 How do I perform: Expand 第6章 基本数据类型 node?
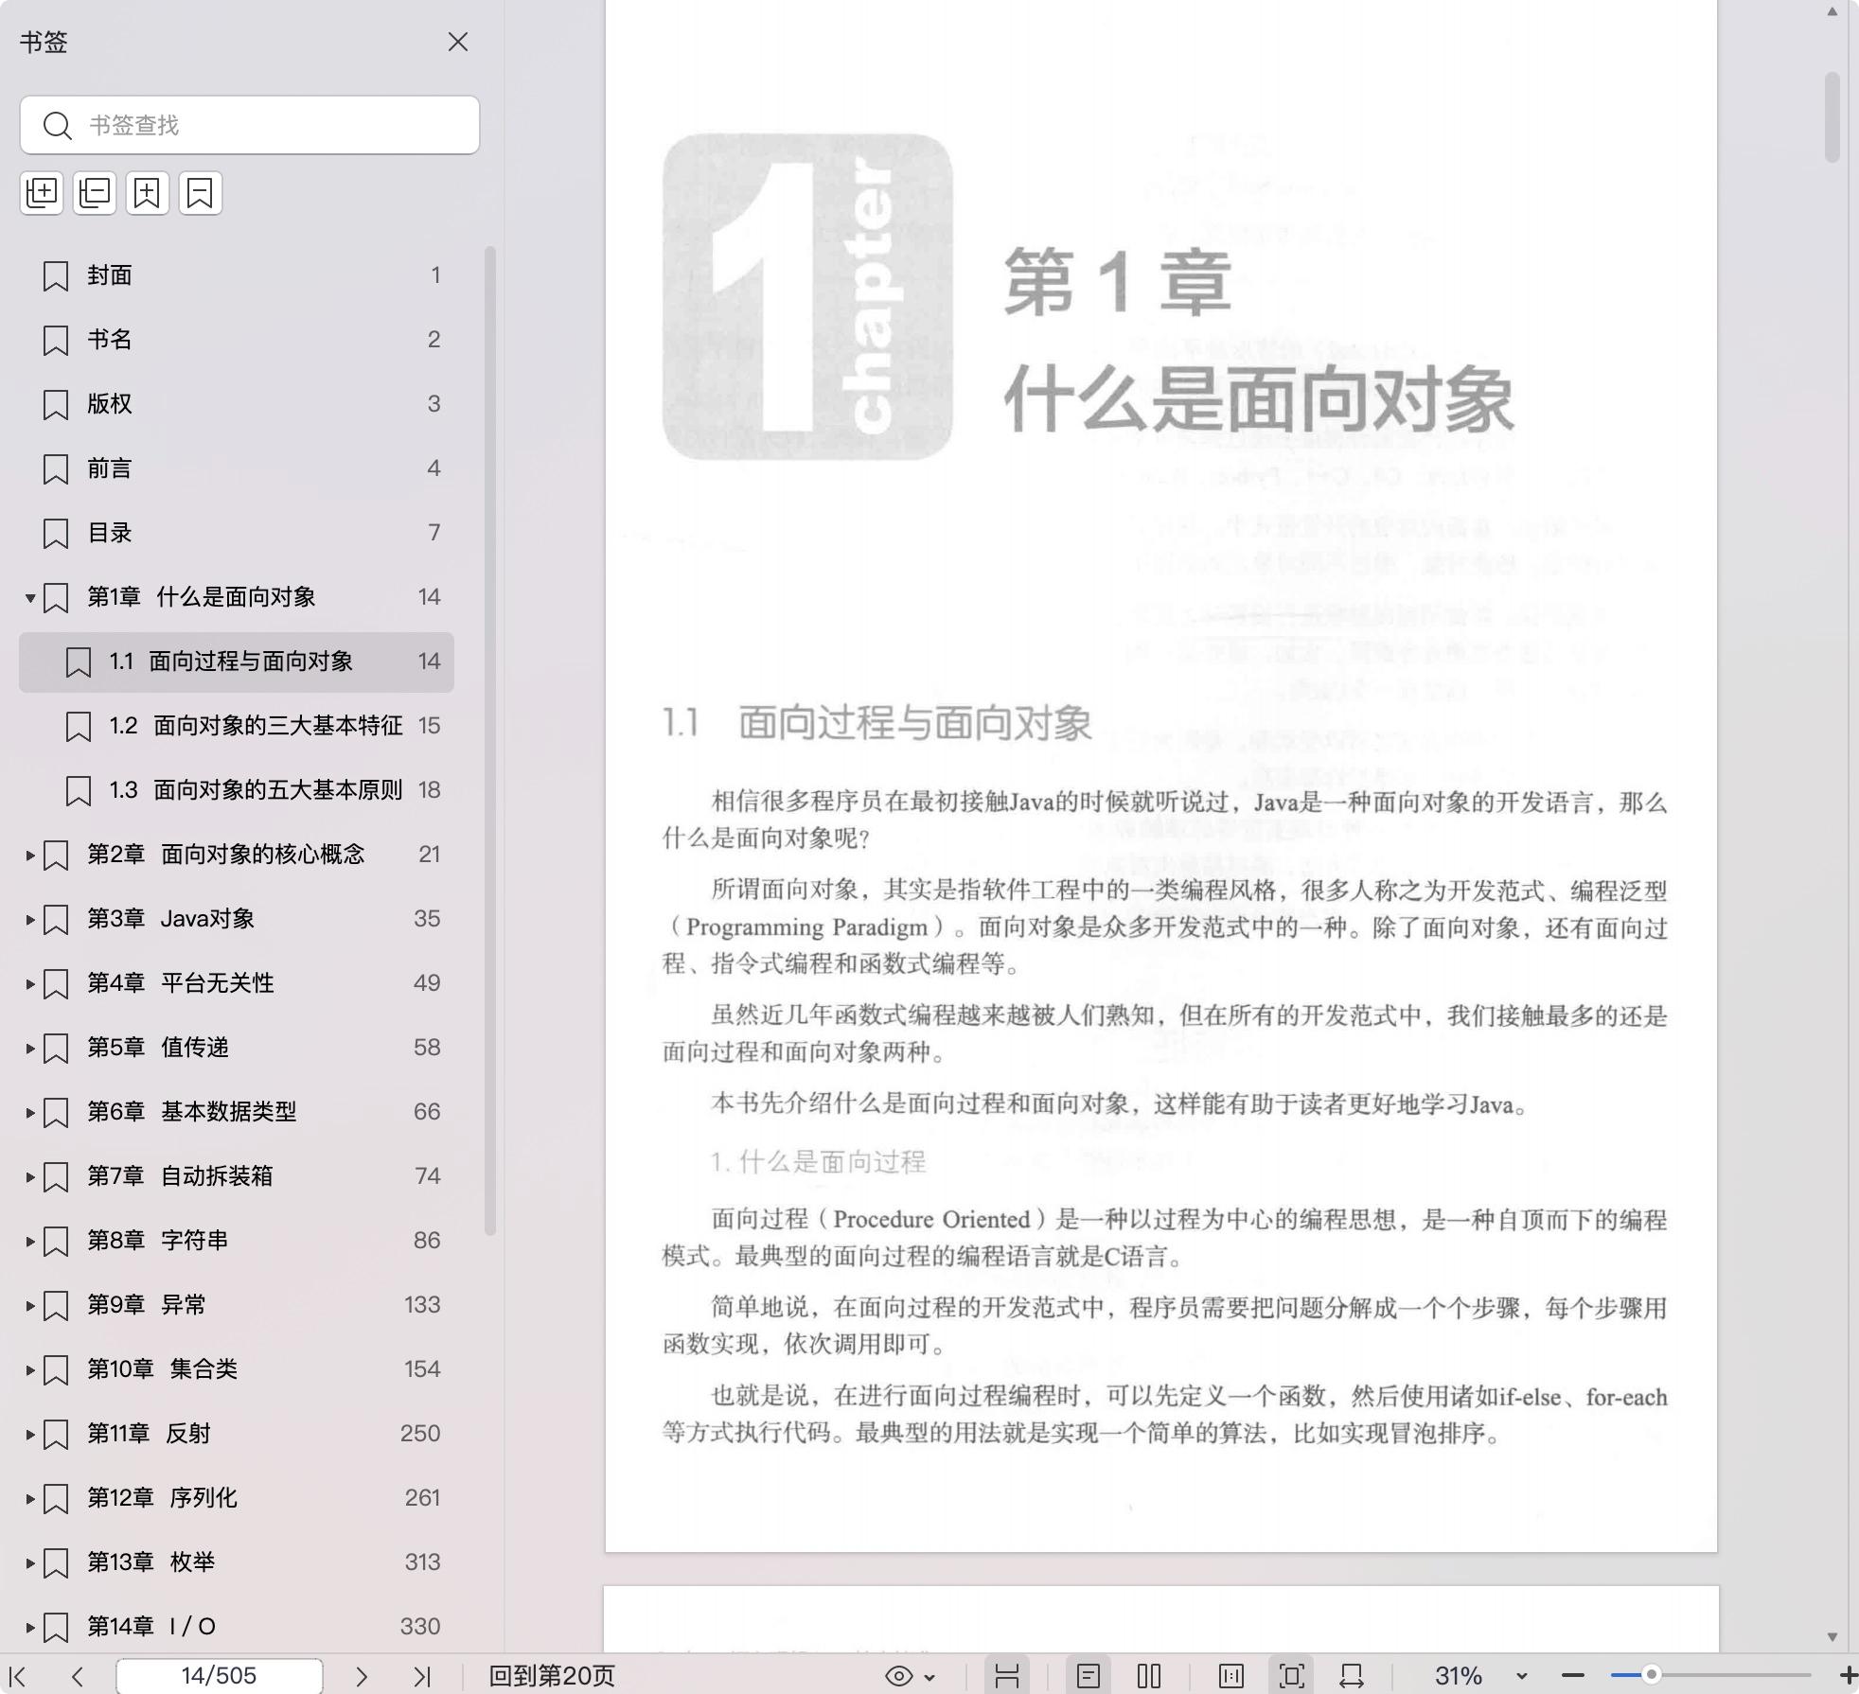tap(30, 1113)
